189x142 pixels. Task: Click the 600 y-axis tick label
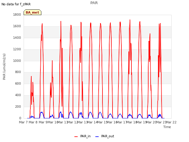pos(18,83)
